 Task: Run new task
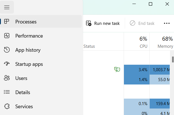(x=103, y=23)
